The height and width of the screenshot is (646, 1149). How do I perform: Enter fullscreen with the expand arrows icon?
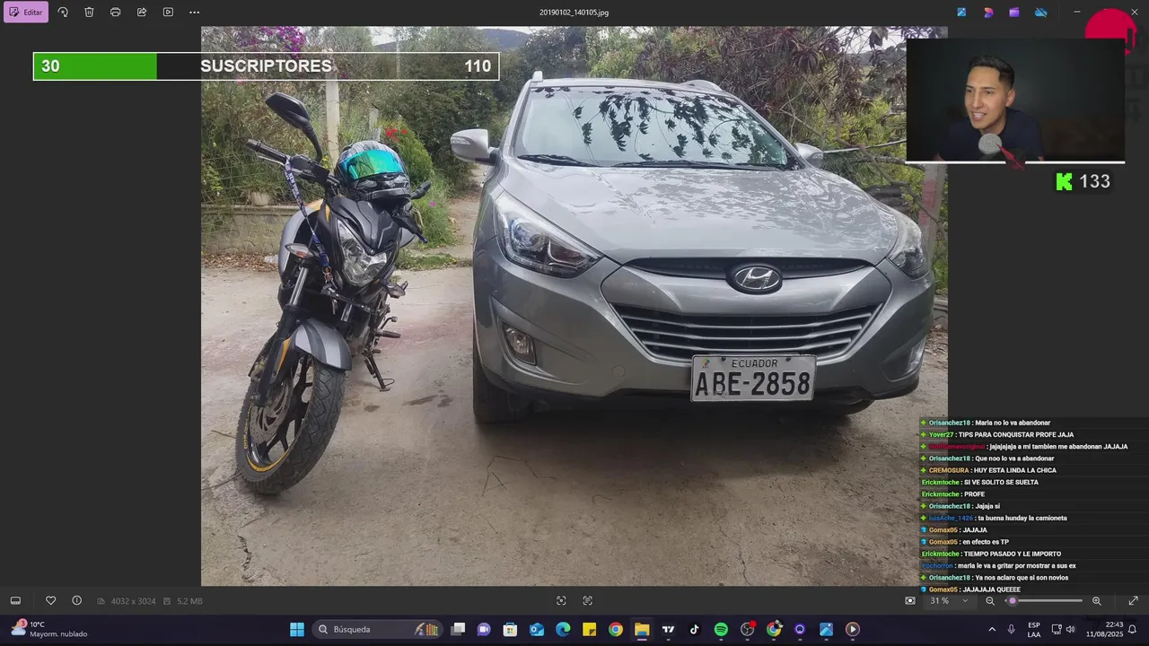click(1133, 601)
